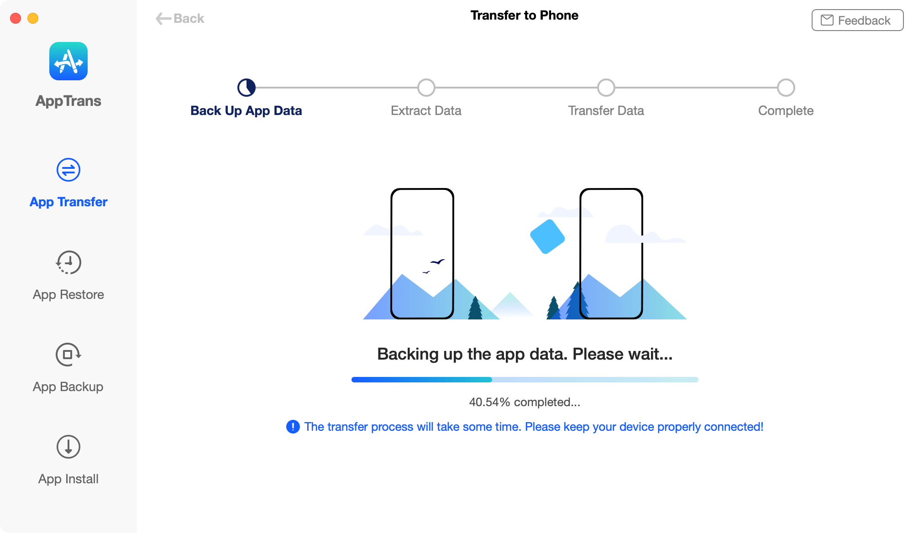
Task: Click the Transfer Data step indicator
Action: [606, 87]
